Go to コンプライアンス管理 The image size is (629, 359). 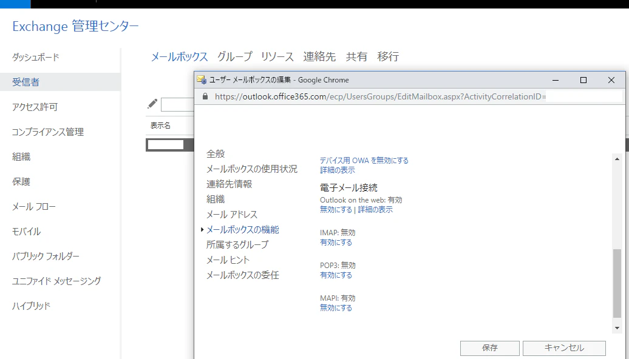point(48,132)
